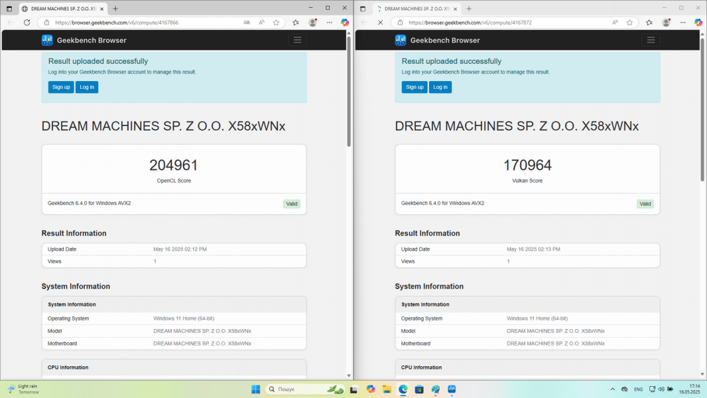707x398 pixels.
Task: Click Windows 11 Home value in left window
Action: (184, 318)
